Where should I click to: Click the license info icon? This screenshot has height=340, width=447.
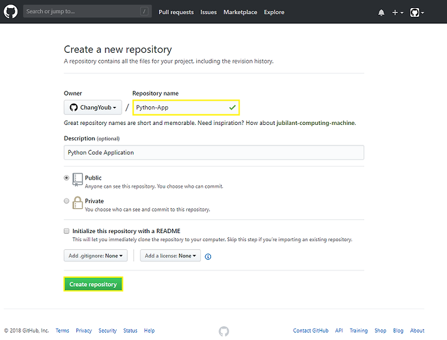(208, 257)
